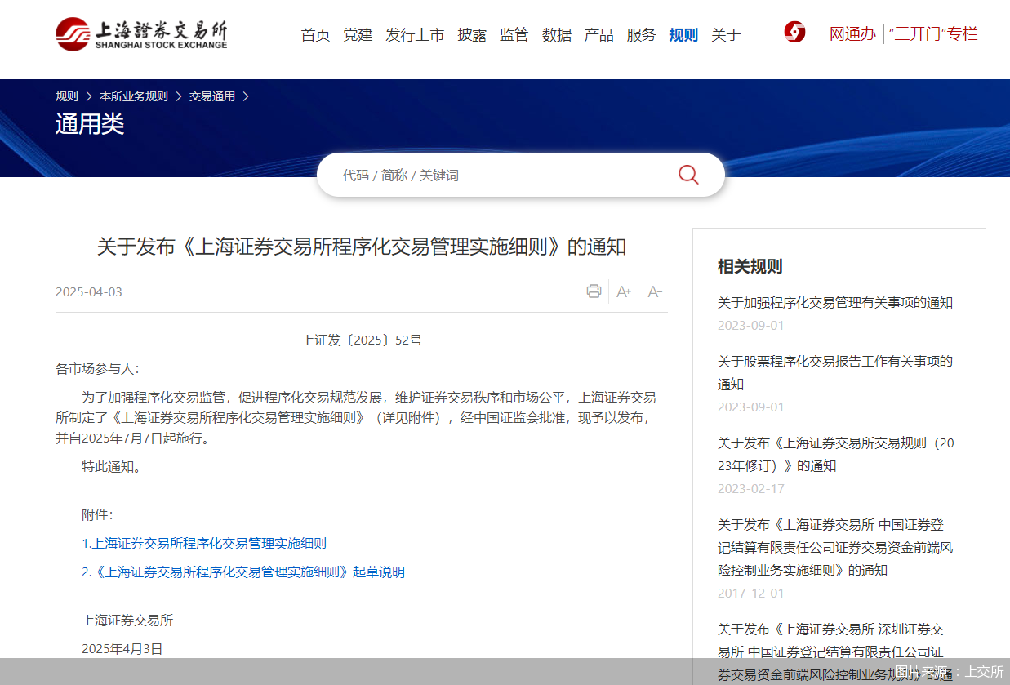Open the 首页 menu item
Image resolution: width=1010 pixels, height=685 pixels.
315,35
